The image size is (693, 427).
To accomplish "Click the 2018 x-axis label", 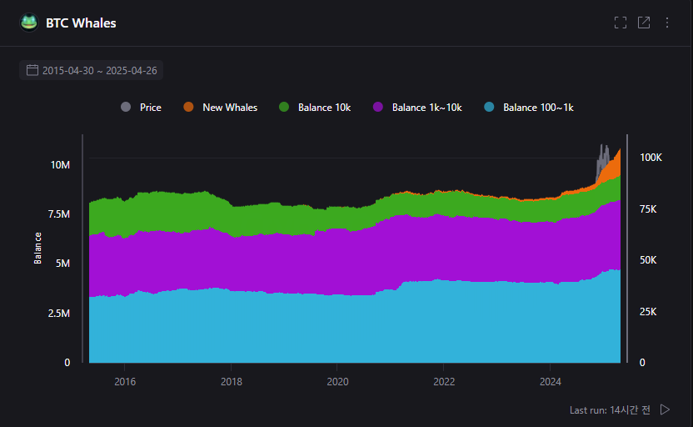I will pos(232,381).
